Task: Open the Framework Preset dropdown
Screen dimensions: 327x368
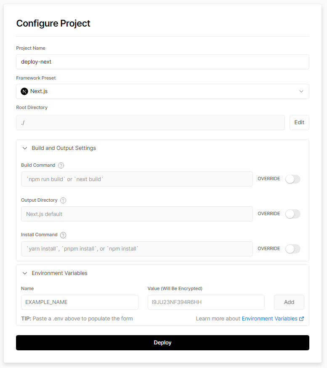Action: click(162, 91)
